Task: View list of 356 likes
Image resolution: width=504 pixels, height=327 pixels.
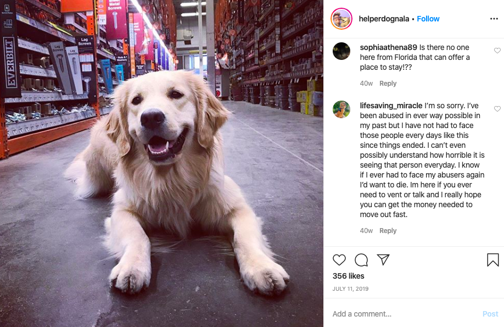Action: (349, 276)
